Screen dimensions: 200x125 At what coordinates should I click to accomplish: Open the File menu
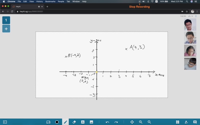point(19,1)
